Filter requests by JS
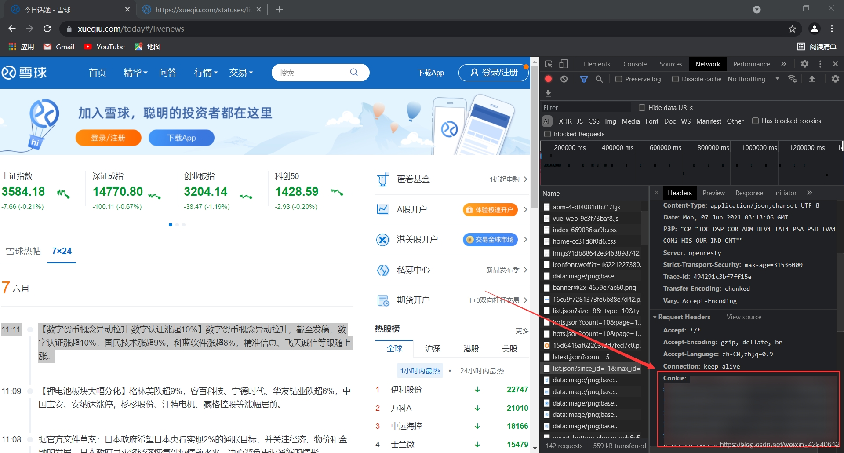 click(580, 121)
